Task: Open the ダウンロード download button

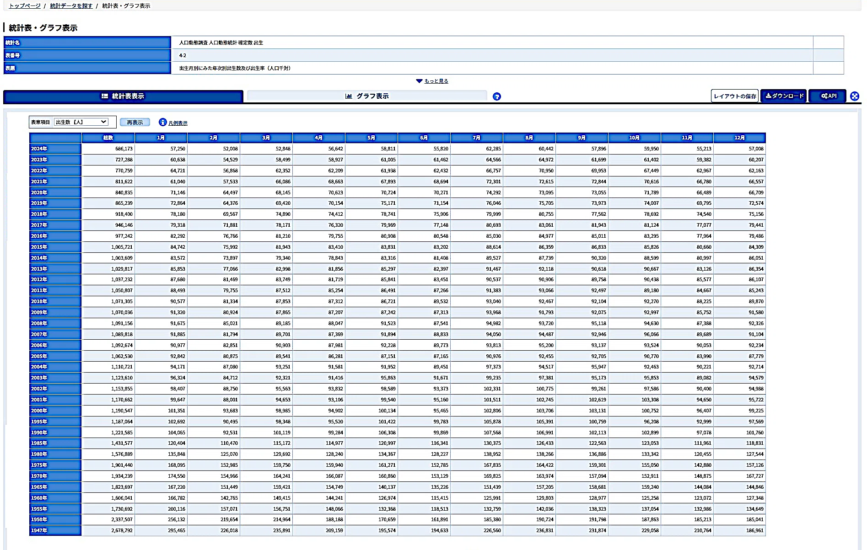Action: click(784, 96)
